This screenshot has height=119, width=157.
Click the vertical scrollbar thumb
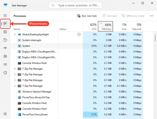pyautogui.click(x=155, y=38)
